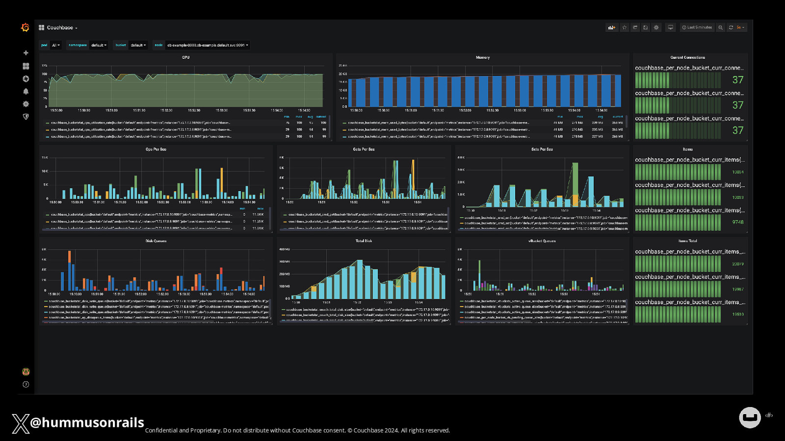The width and height of the screenshot is (785, 441).
Task: Open the Sets Per Sec panel menu
Action: click(542, 149)
